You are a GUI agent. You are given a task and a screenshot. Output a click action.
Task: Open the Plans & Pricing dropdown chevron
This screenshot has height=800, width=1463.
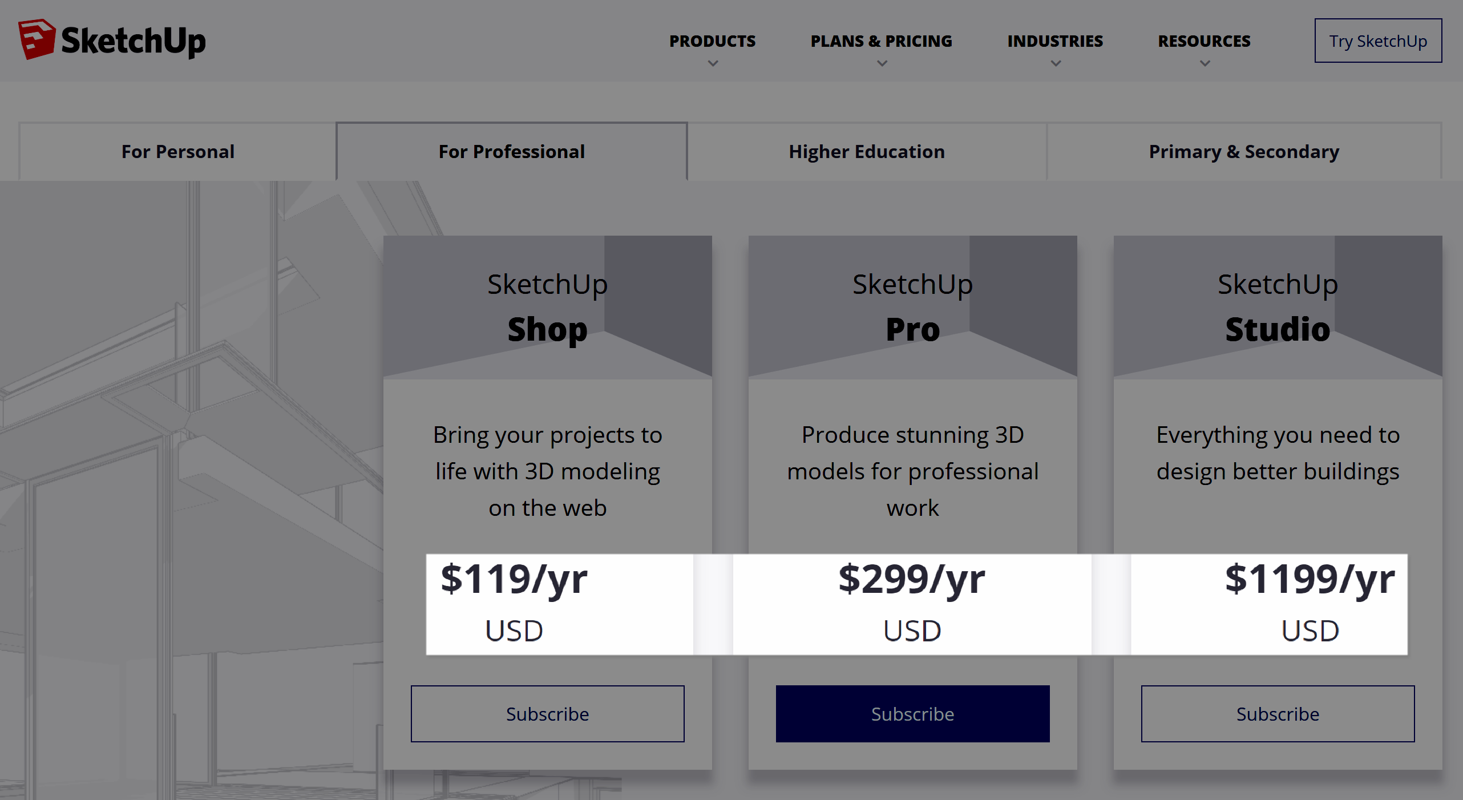(882, 63)
